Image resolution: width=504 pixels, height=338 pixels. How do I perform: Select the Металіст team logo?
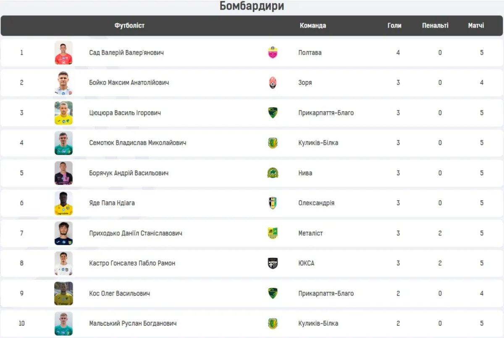click(x=273, y=233)
